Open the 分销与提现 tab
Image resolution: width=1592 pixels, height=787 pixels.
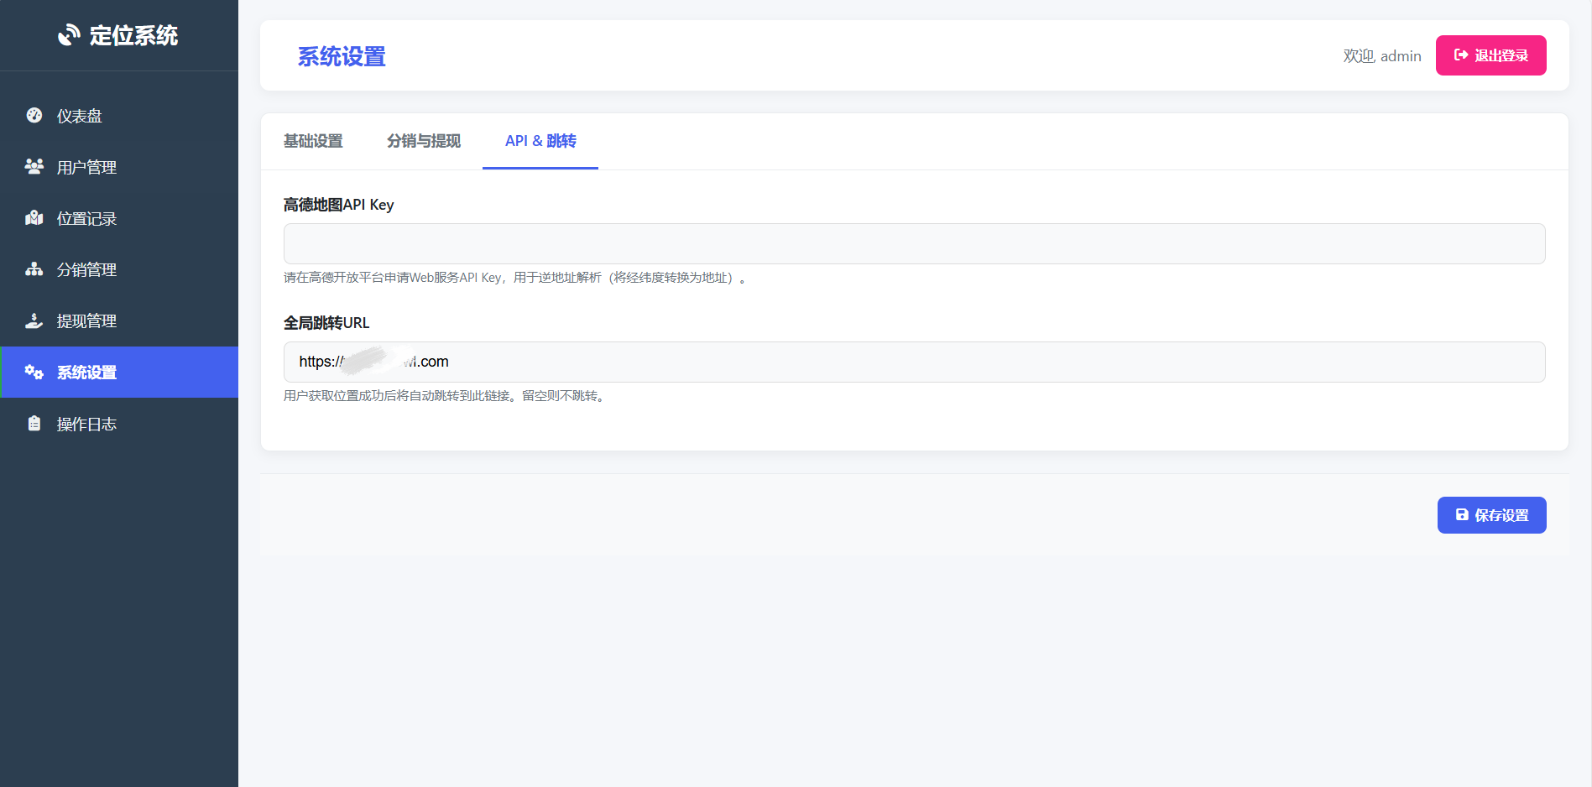pyautogui.click(x=424, y=141)
